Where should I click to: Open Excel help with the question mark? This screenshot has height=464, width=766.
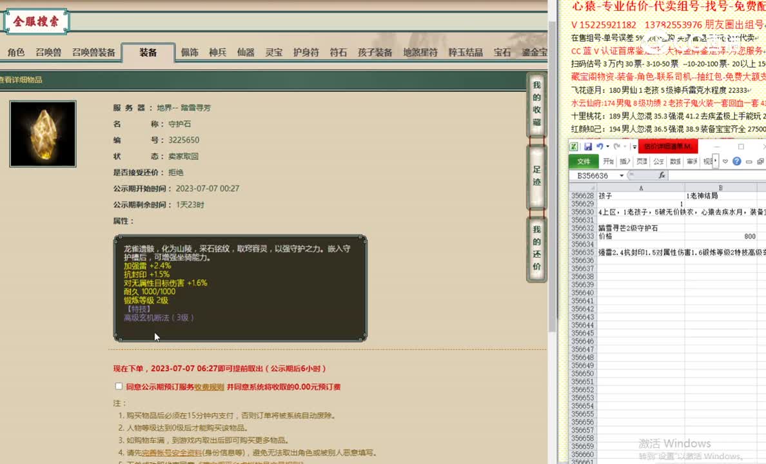click(737, 161)
